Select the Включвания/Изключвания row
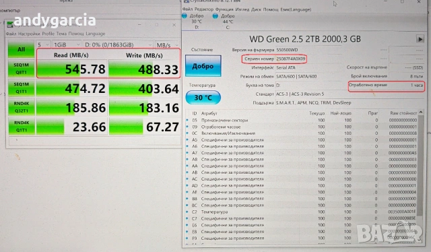 [x=302, y=133]
